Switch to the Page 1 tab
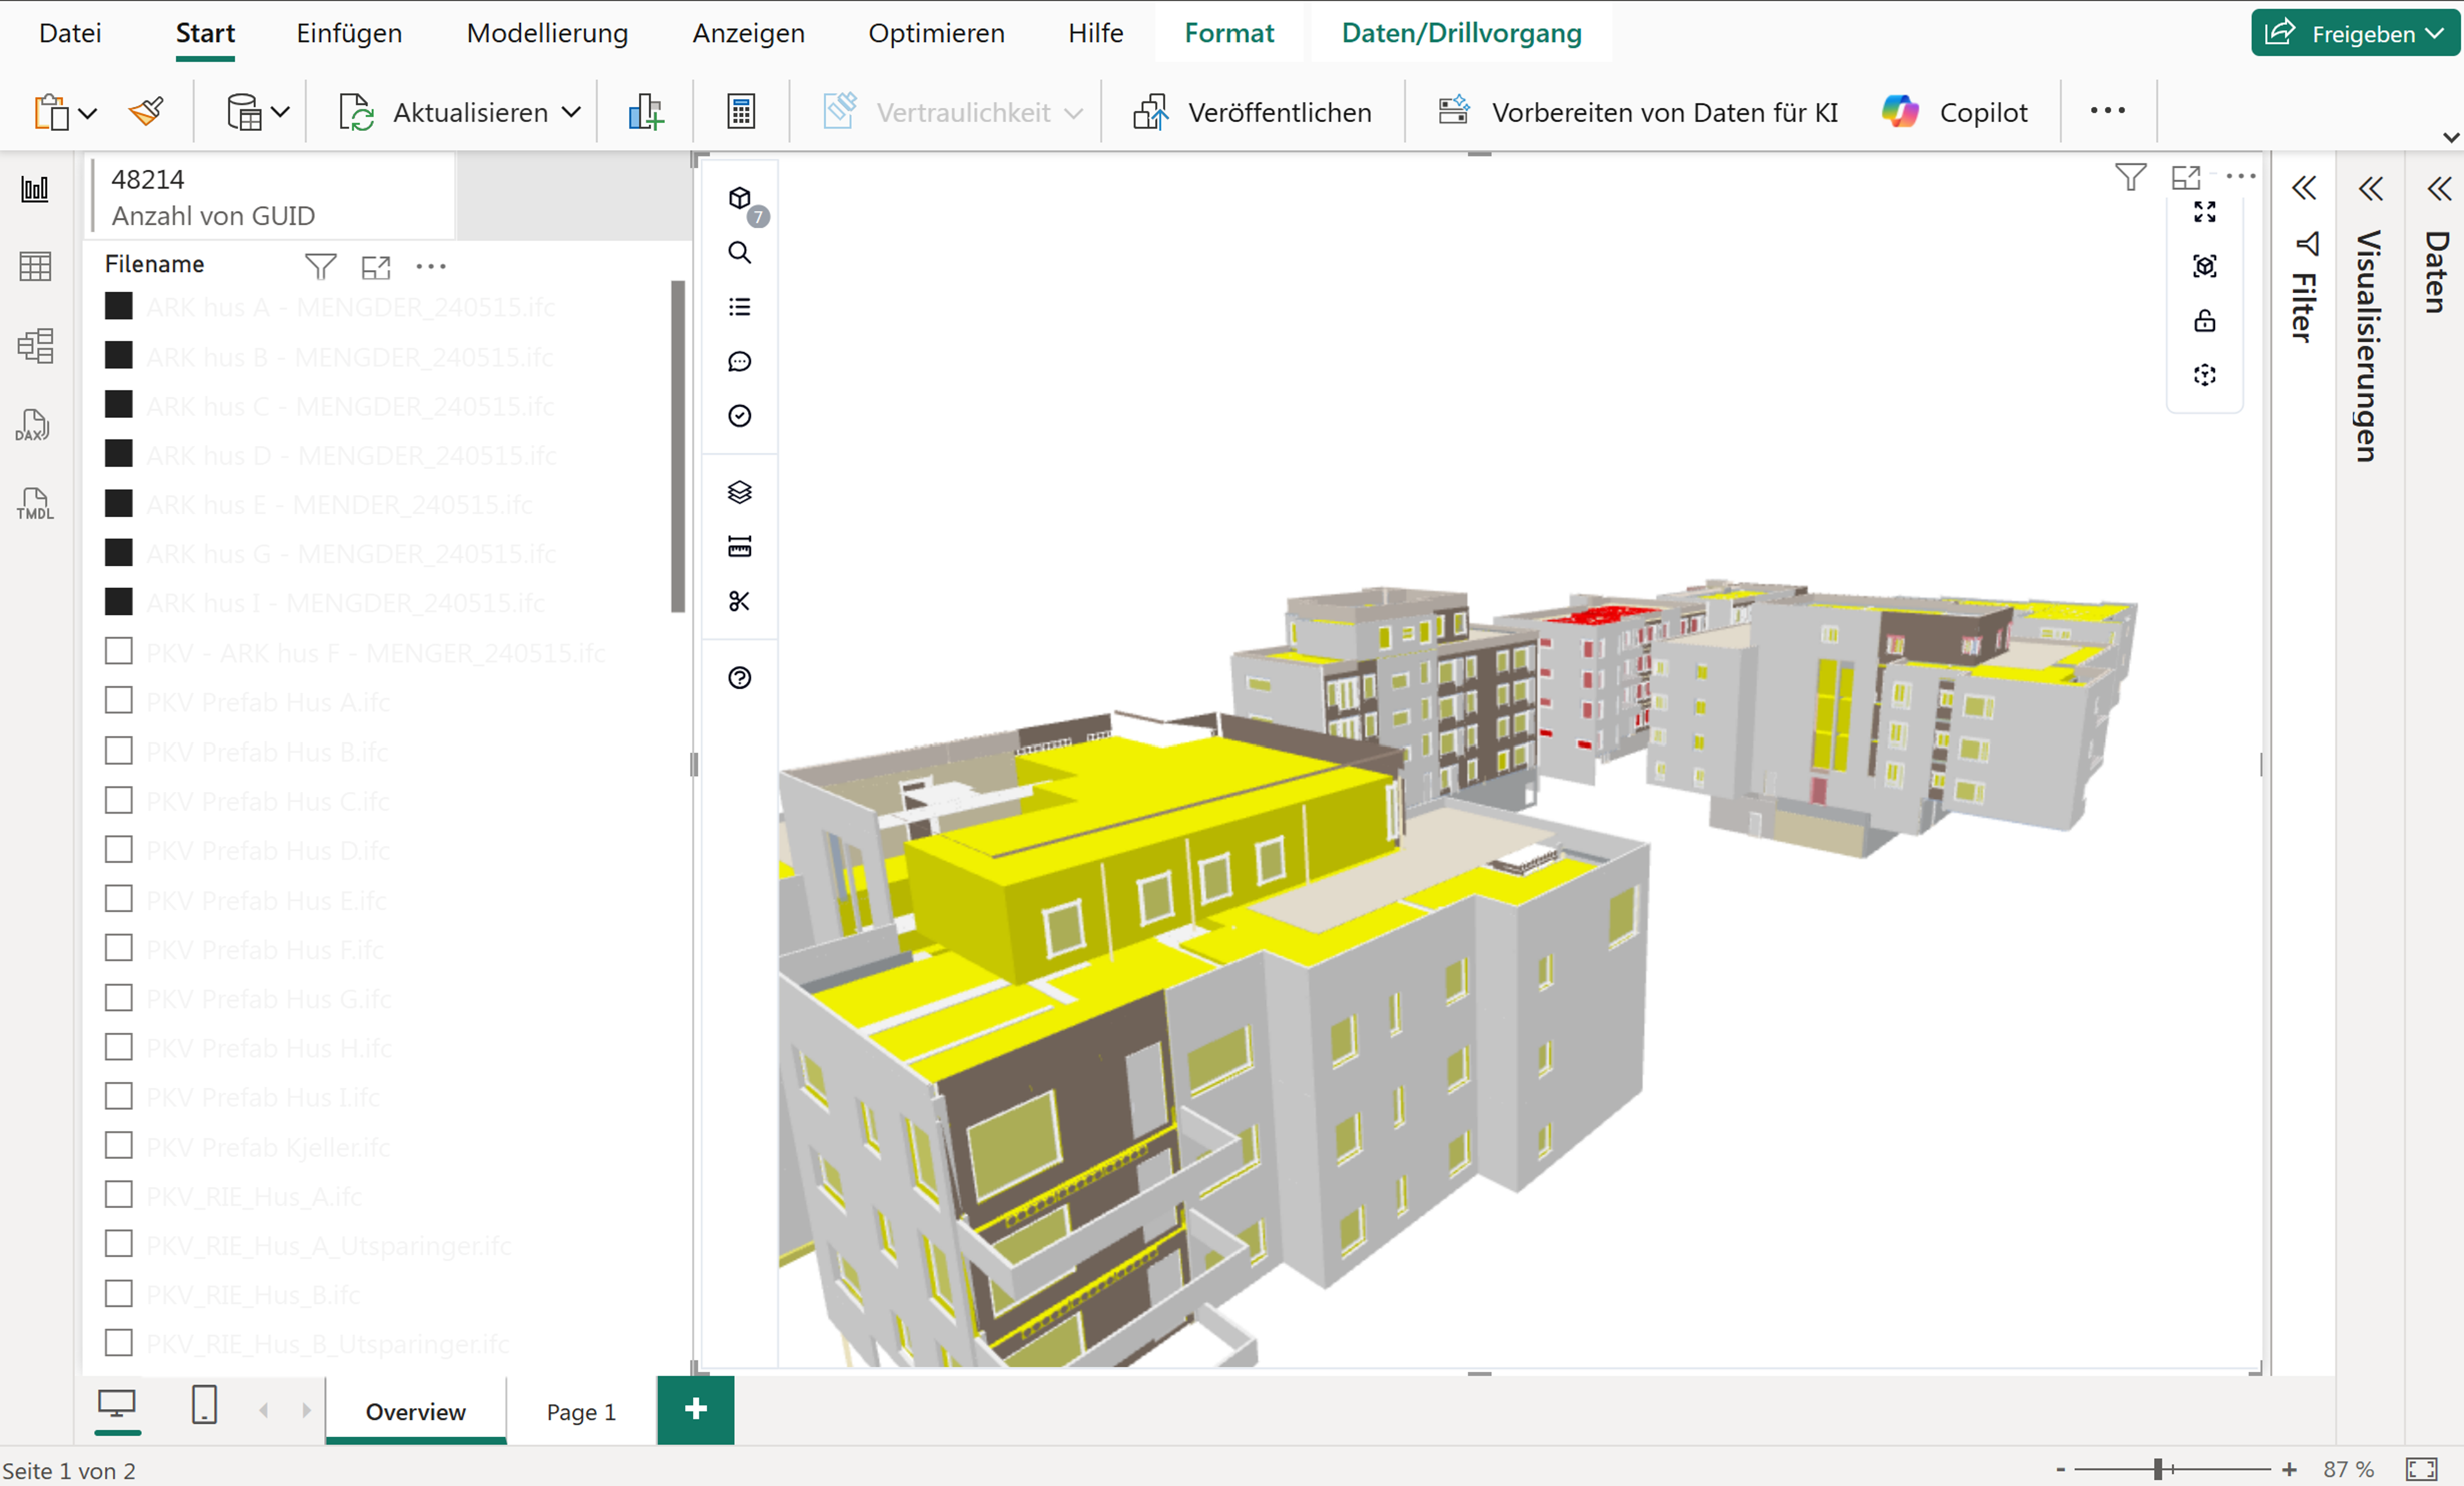 (x=580, y=1411)
